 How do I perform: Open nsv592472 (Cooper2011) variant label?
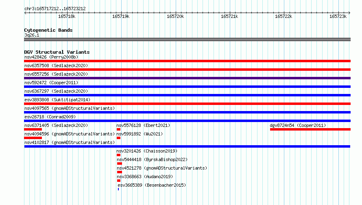click(x=51, y=83)
